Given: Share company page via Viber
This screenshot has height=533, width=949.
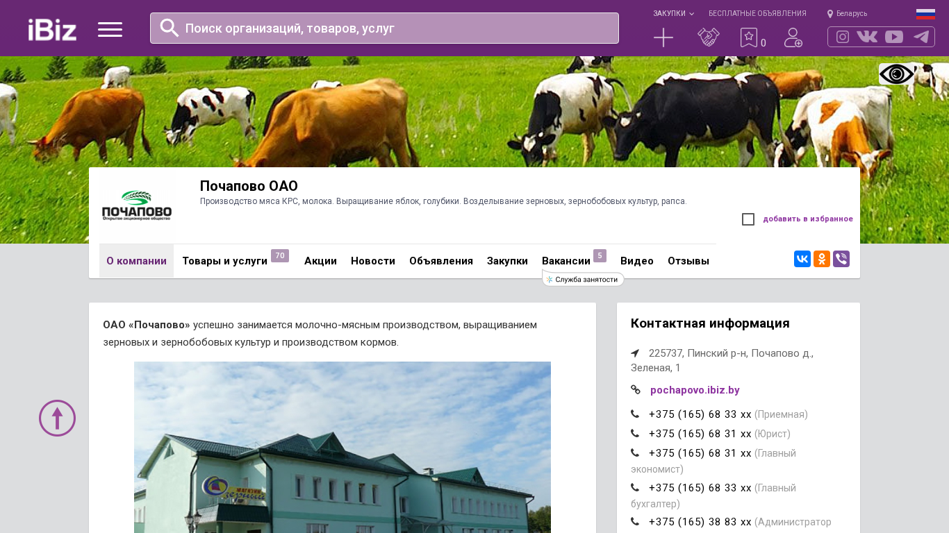Looking at the screenshot, I should tap(841, 259).
